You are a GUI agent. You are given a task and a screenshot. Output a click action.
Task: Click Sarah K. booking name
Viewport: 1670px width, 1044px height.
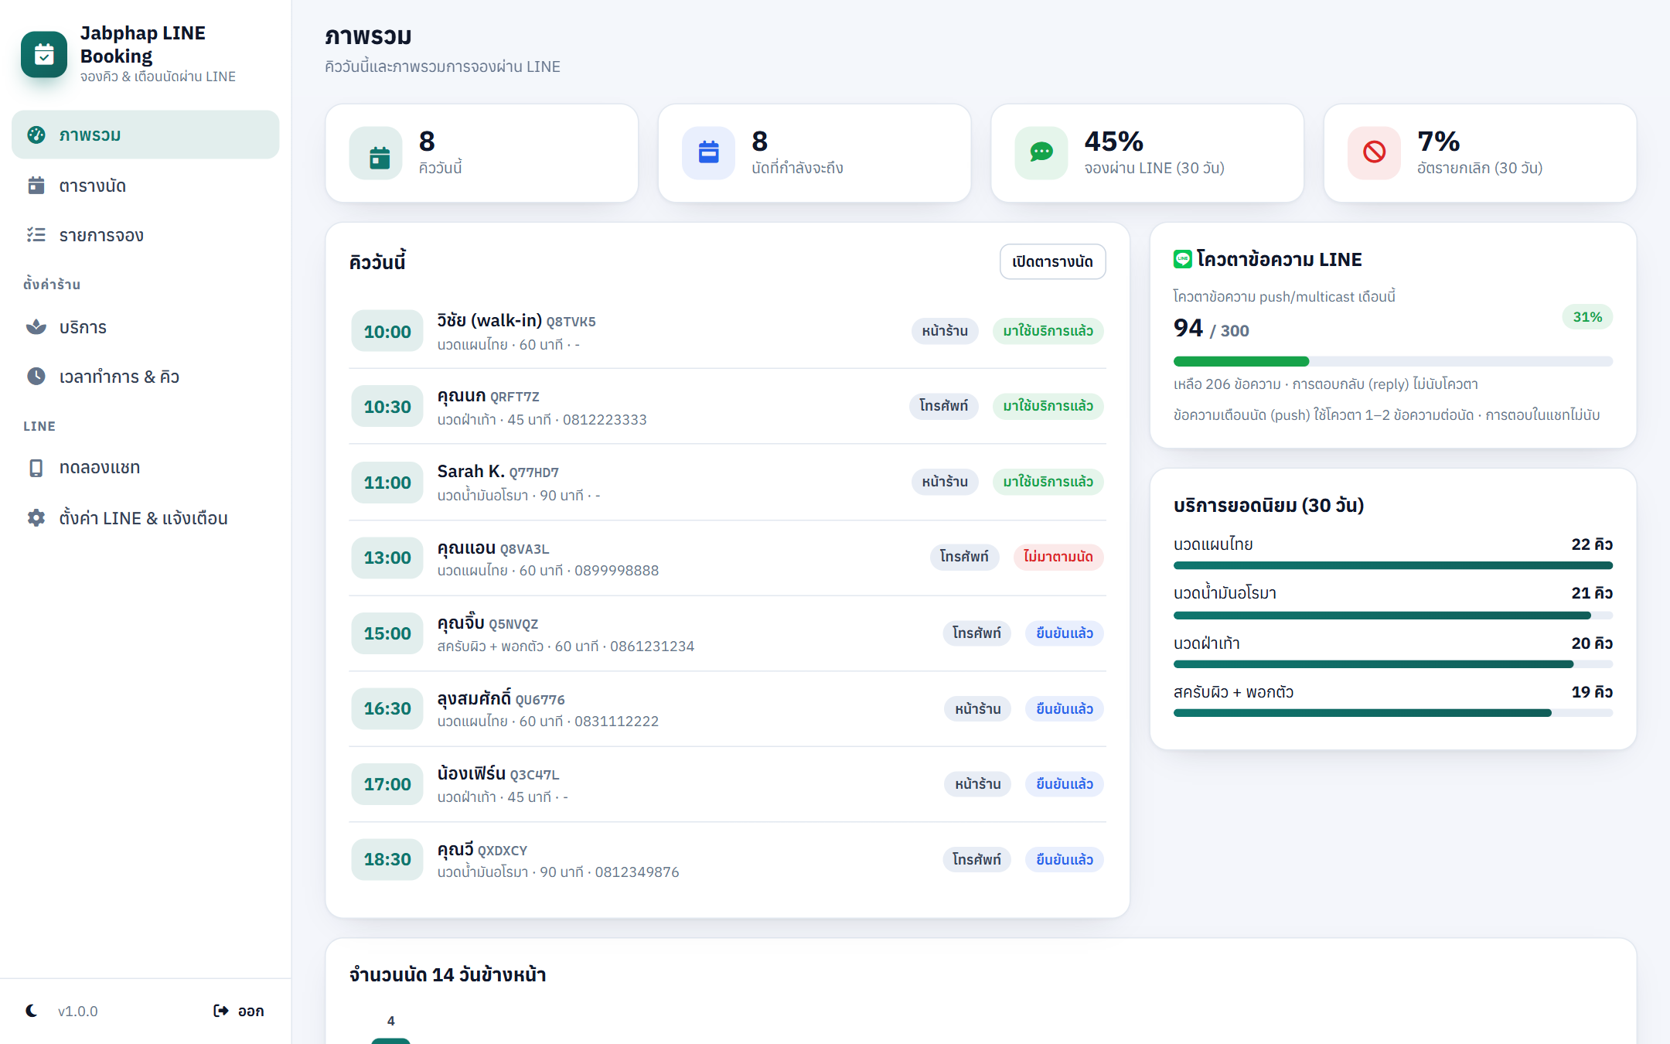470,472
